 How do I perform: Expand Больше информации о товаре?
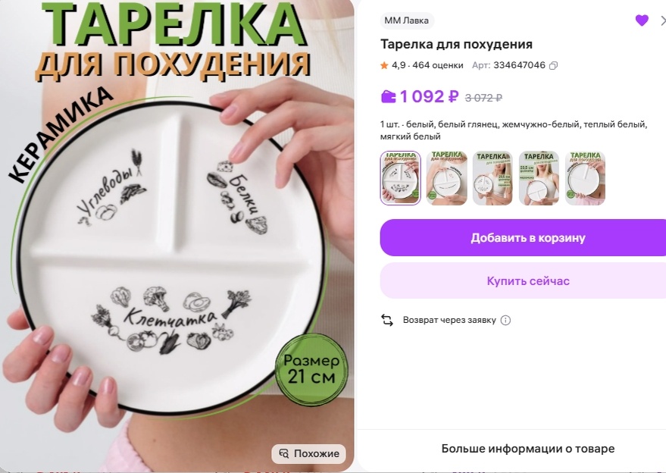[528, 449]
